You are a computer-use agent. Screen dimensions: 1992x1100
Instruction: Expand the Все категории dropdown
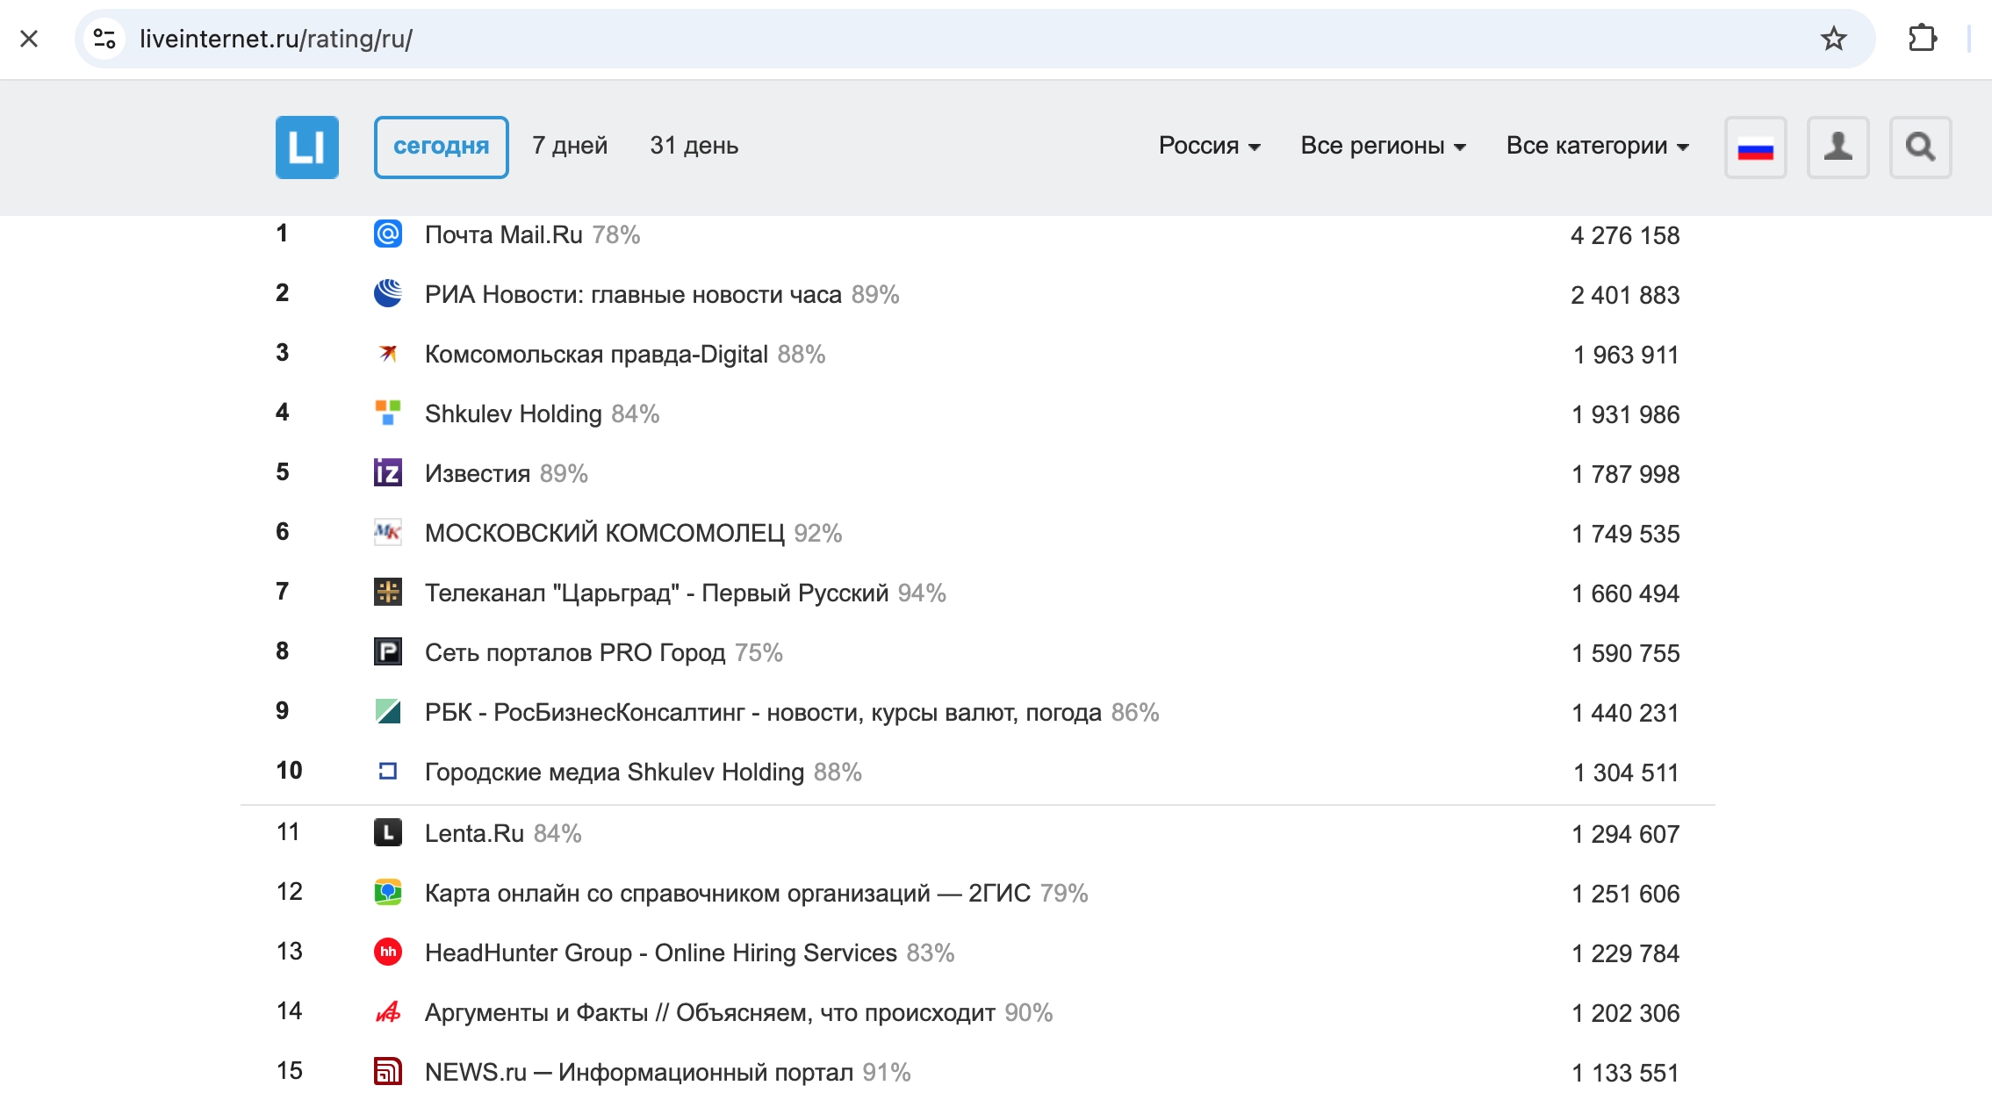tap(1597, 146)
